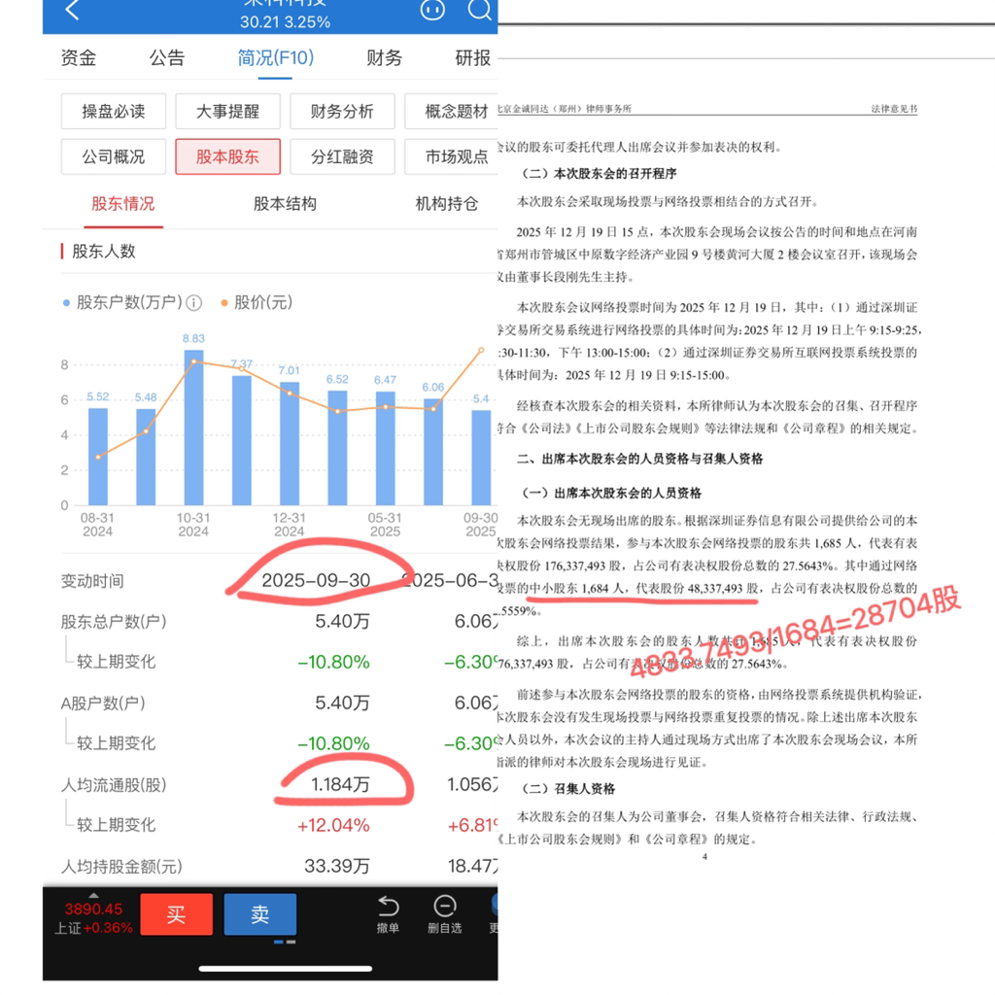Tap 上证 index value 3890.45
Image resolution: width=995 pixels, height=995 pixels.
coord(93,909)
